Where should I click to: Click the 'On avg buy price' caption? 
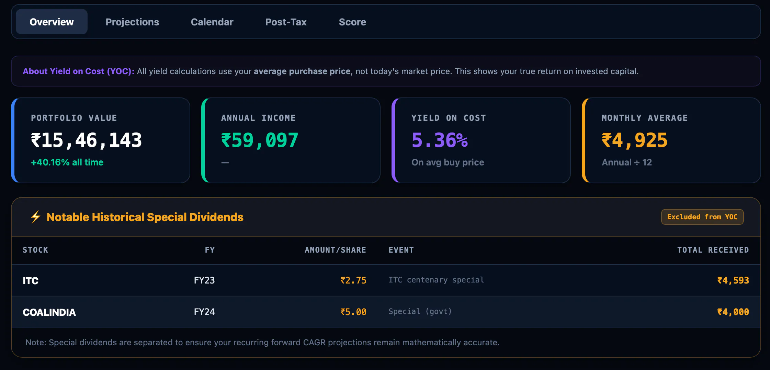448,162
